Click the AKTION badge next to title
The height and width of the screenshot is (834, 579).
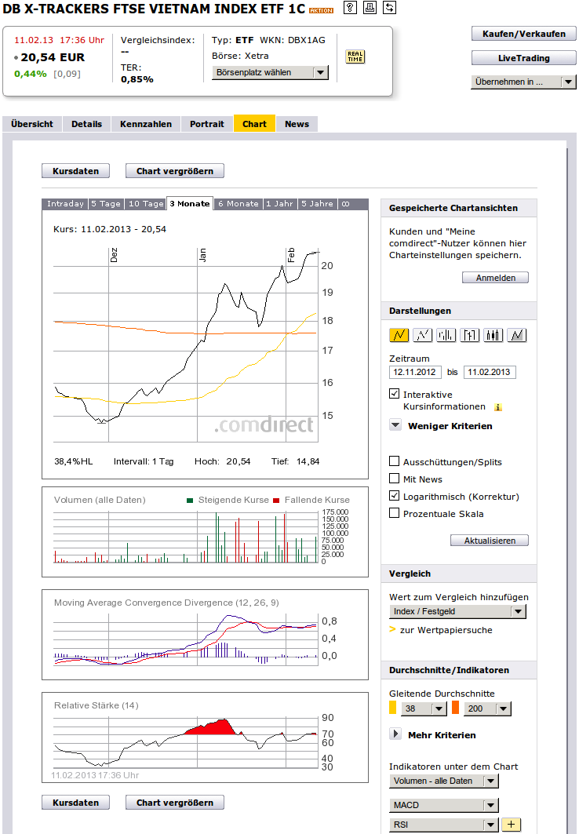click(x=321, y=11)
